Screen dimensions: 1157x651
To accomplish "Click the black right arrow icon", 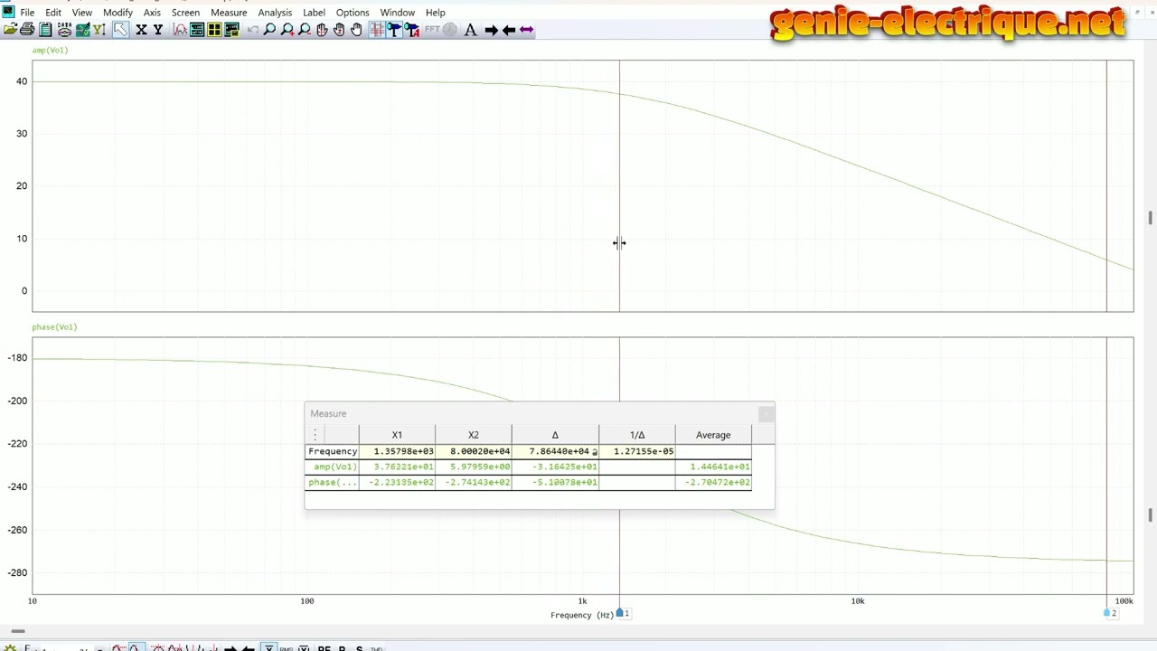I will 492,30.
